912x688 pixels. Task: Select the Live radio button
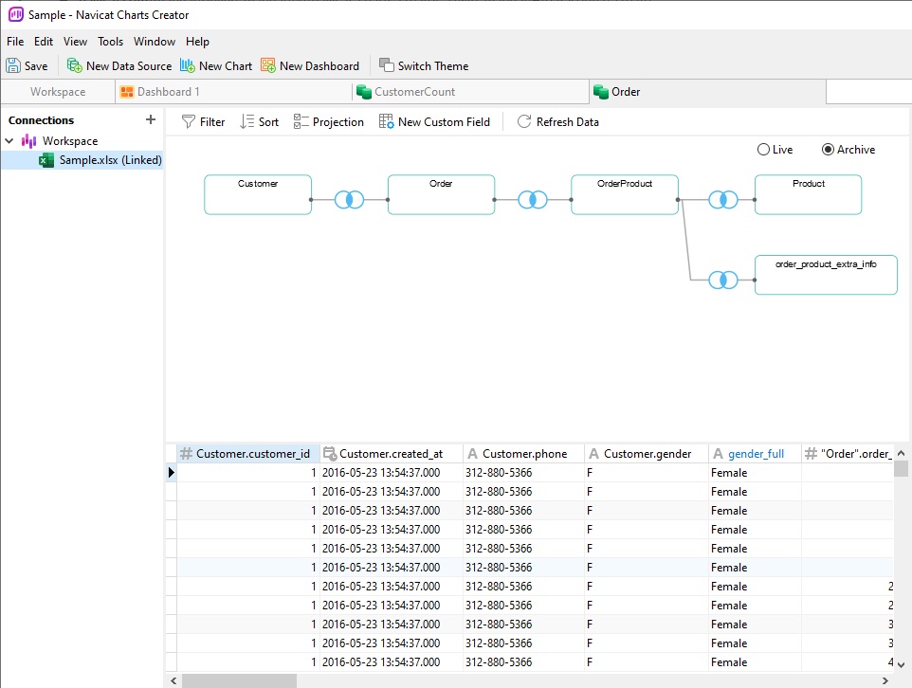tap(763, 150)
